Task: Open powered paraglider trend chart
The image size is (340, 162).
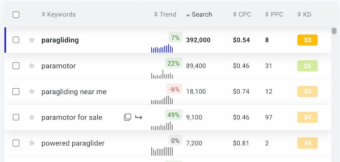Action: click(162, 151)
